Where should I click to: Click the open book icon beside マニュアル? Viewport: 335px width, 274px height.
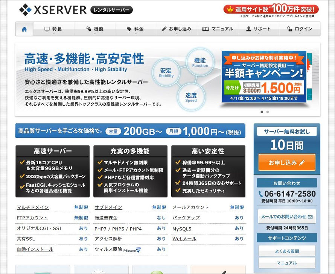[x=206, y=29]
